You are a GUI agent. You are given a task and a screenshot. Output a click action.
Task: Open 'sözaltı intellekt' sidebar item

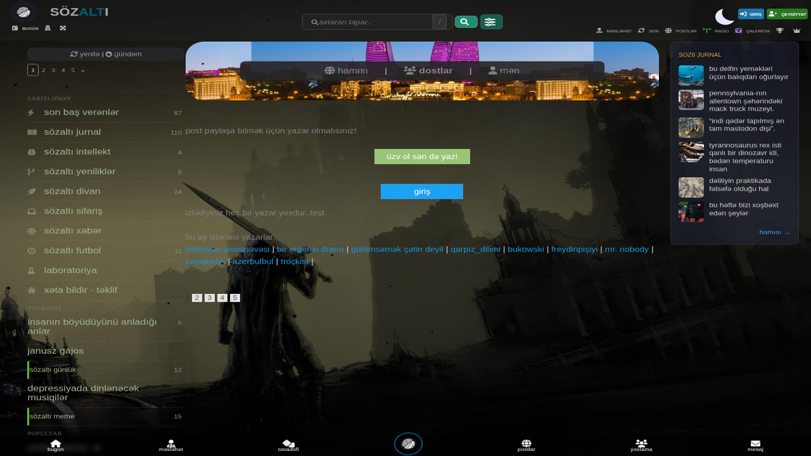[105, 152]
